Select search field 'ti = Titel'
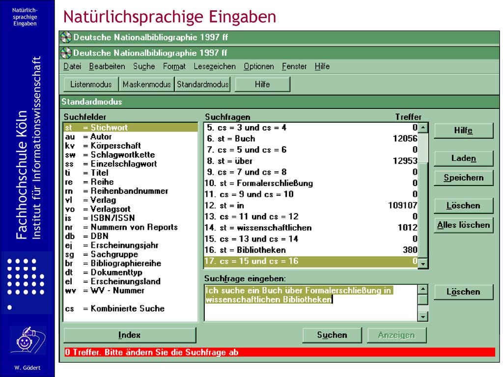This screenshot has width=503, height=377. pyautogui.click(x=131, y=173)
